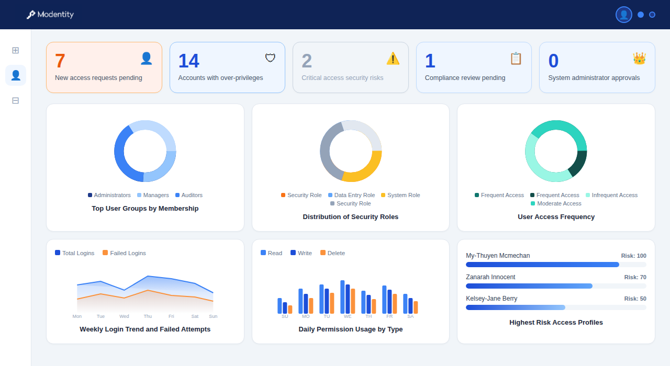Click the crown icon on administrator approvals card

tap(639, 58)
